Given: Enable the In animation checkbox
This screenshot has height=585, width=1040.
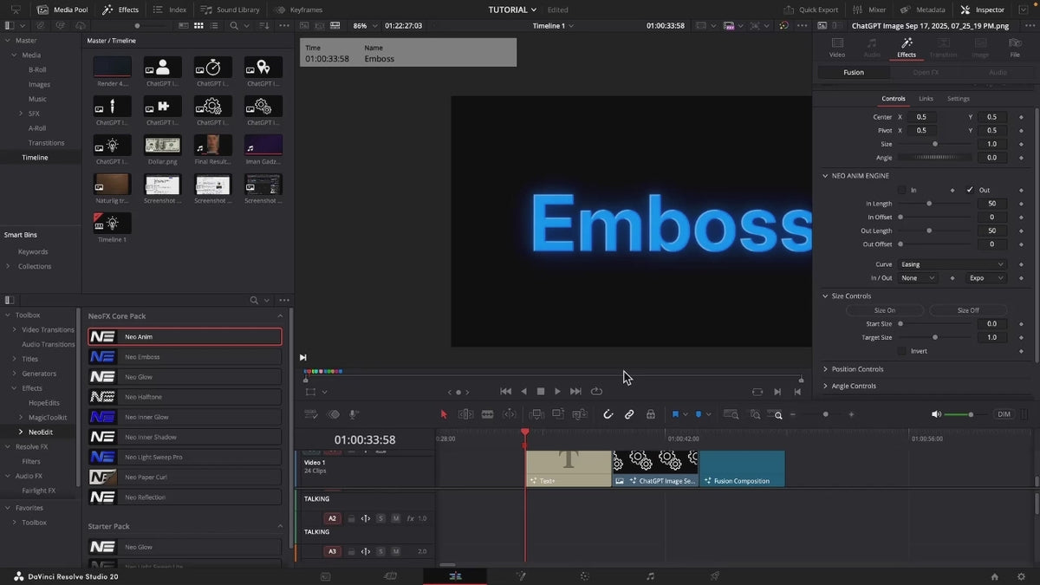Looking at the screenshot, I should point(901,190).
